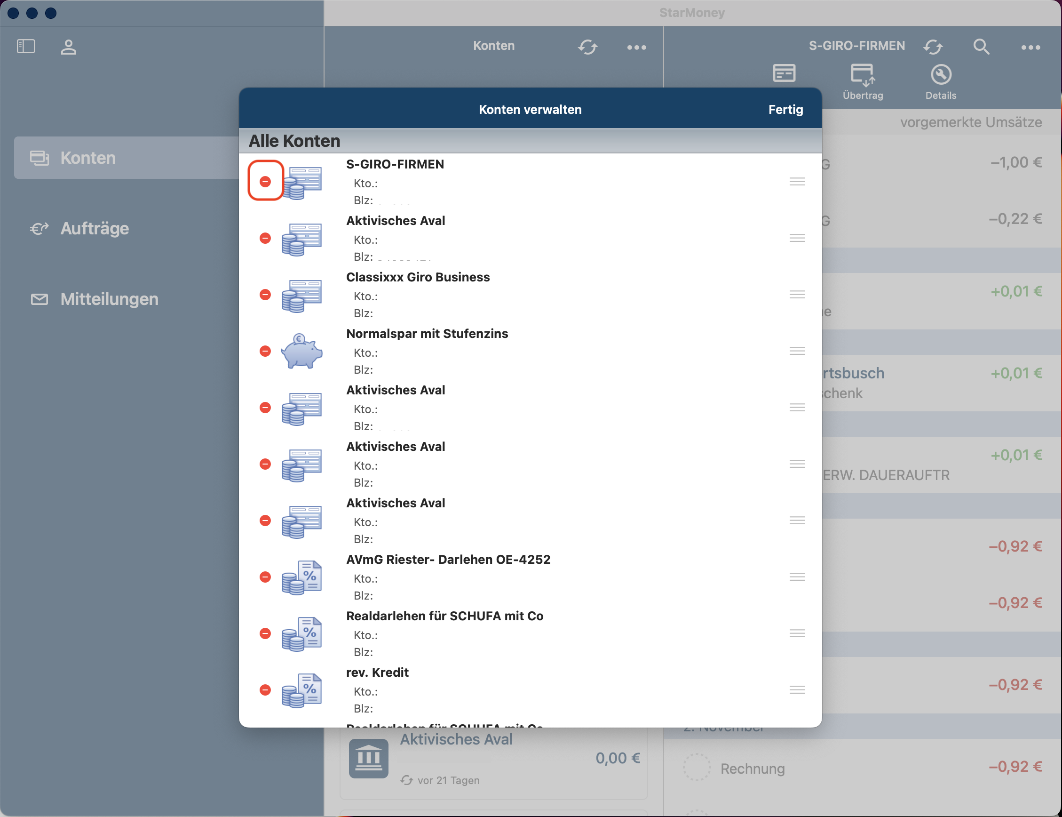Remove Normalspar mit Stufenzins account
Viewport: 1062px width, 817px height.
click(x=265, y=351)
